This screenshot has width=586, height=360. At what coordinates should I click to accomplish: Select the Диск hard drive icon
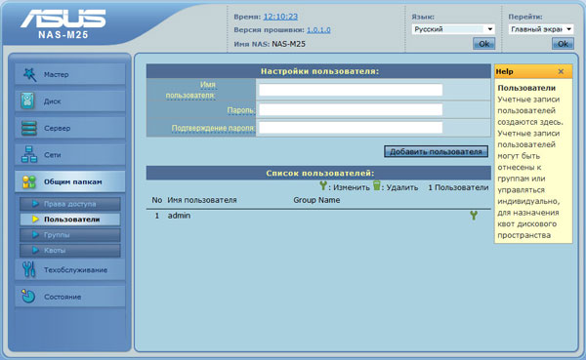[28, 101]
